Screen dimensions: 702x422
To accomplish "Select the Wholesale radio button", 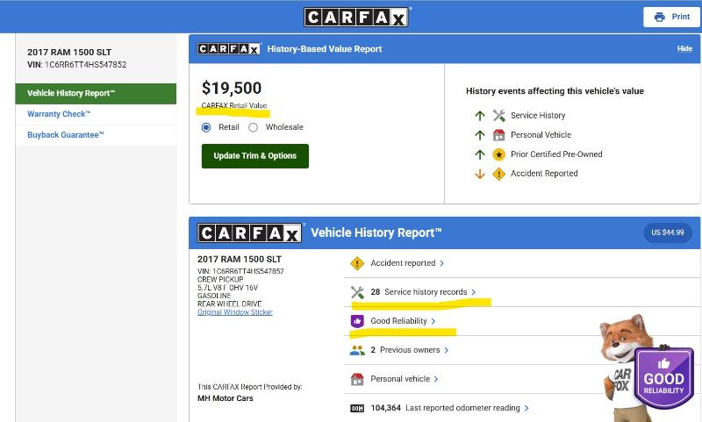I will (254, 127).
